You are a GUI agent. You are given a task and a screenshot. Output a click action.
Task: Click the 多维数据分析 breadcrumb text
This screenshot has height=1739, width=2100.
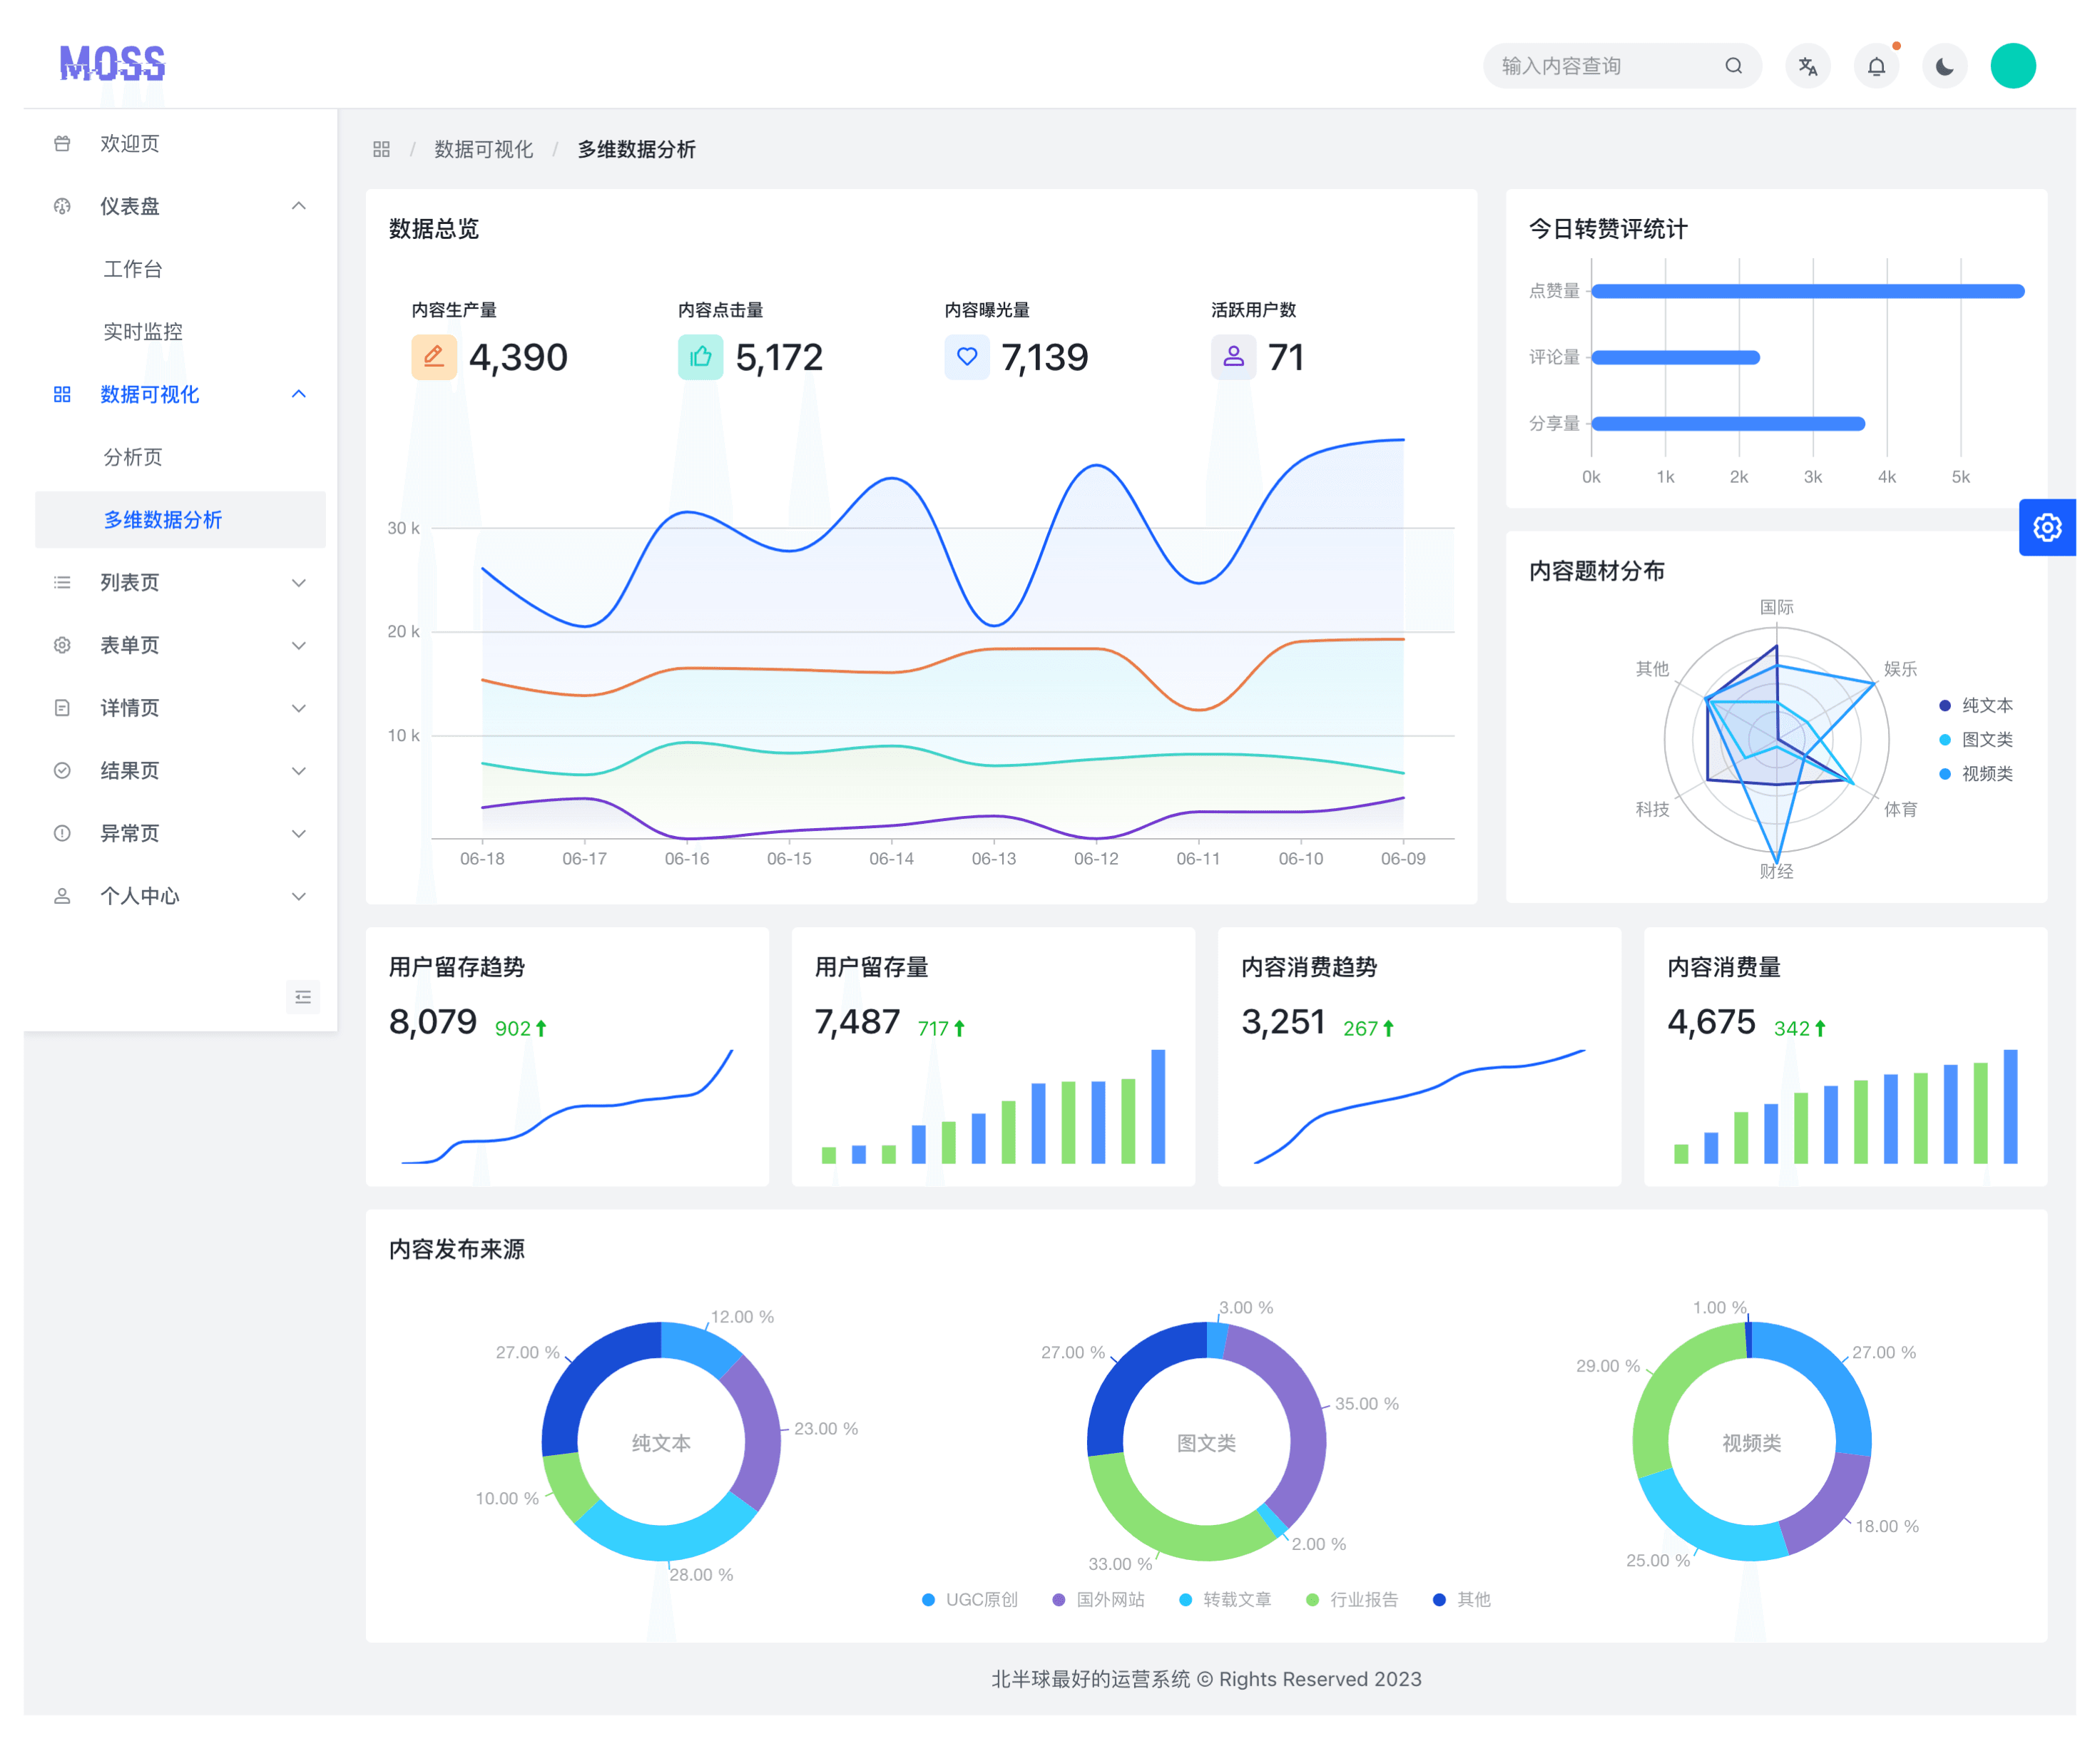[x=636, y=149]
